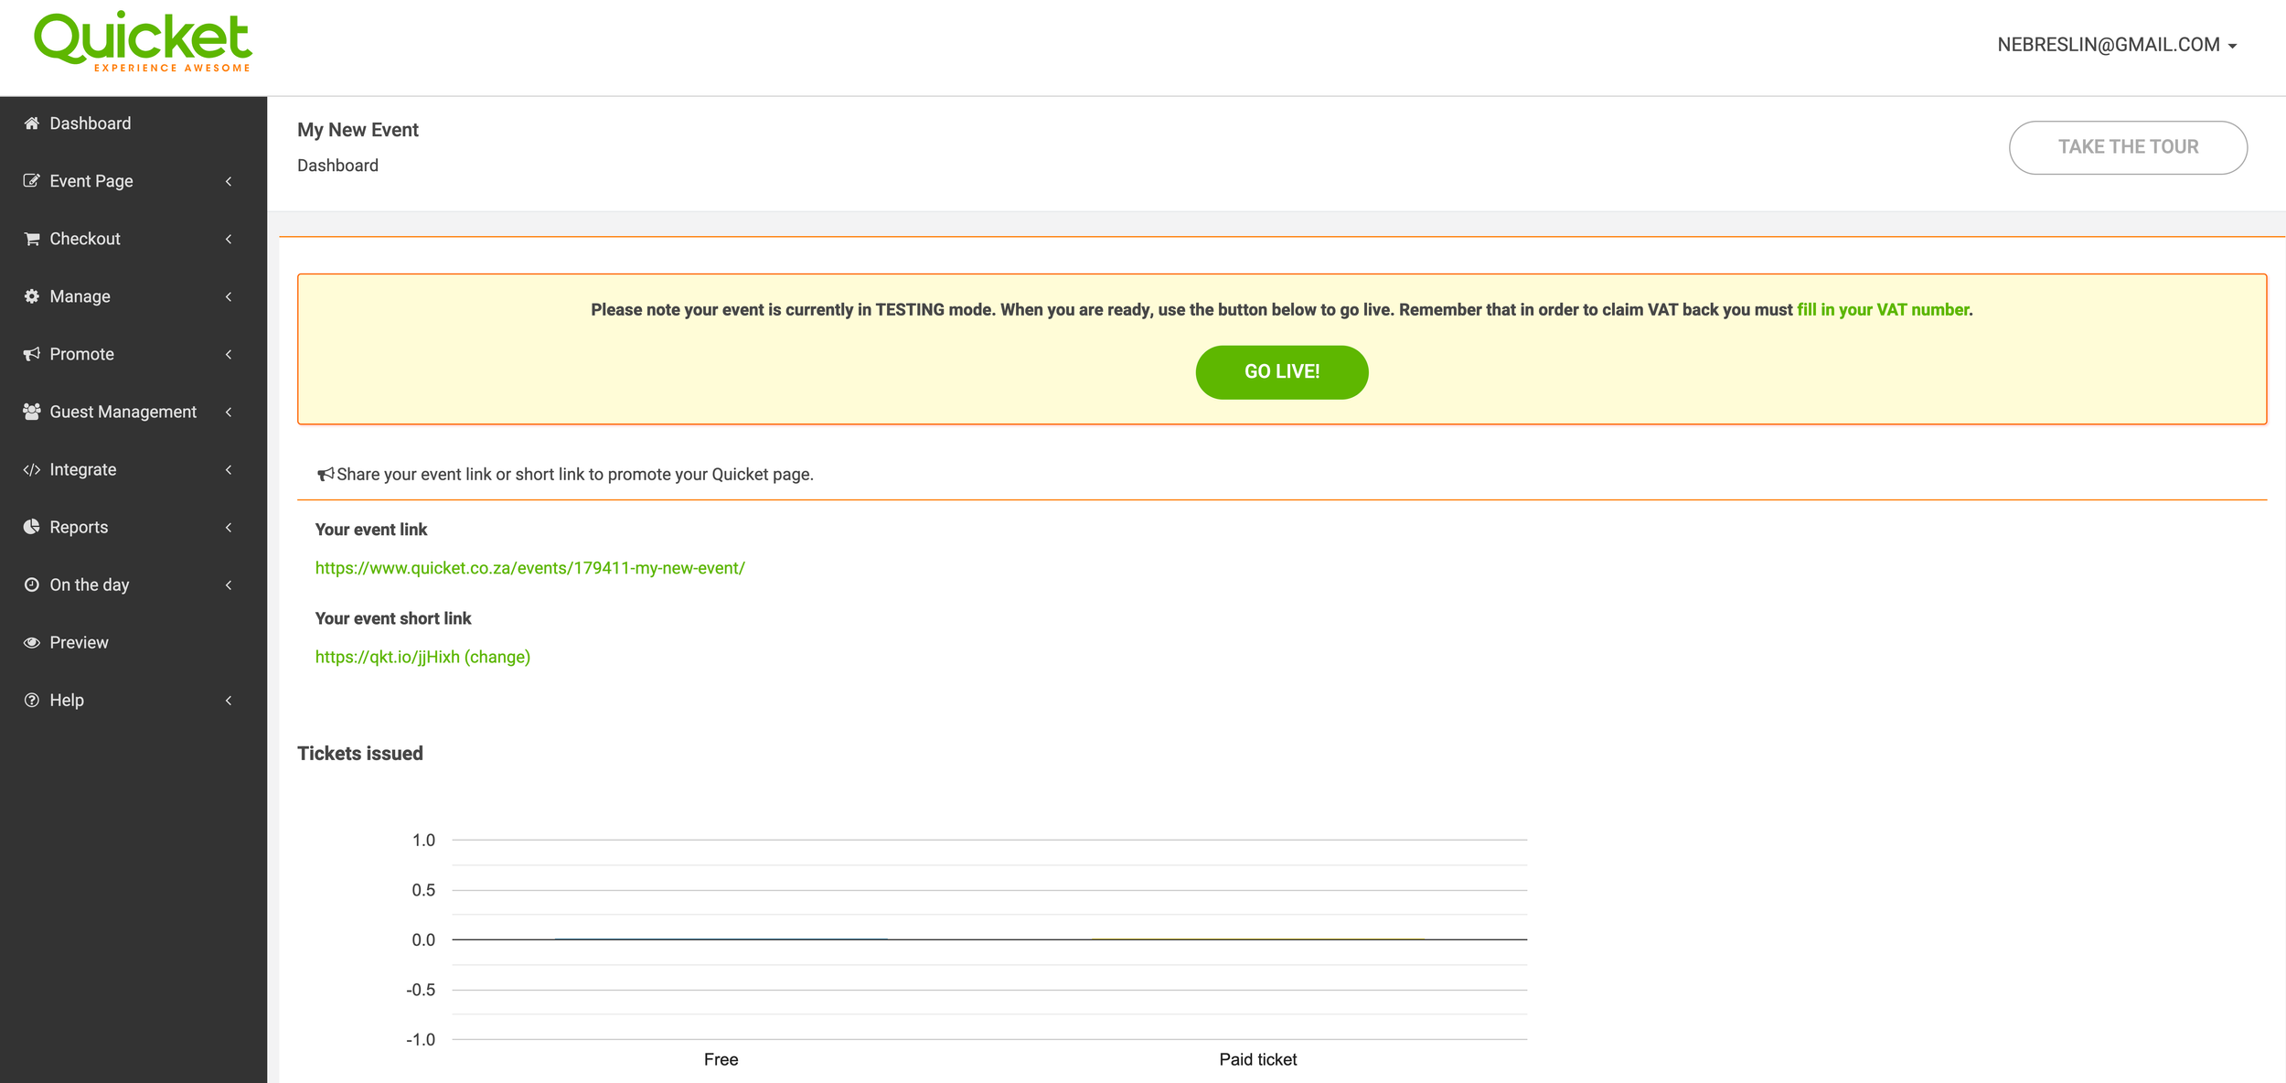
Task: Click the Reports pie chart icon
Action: coord(32,527)
